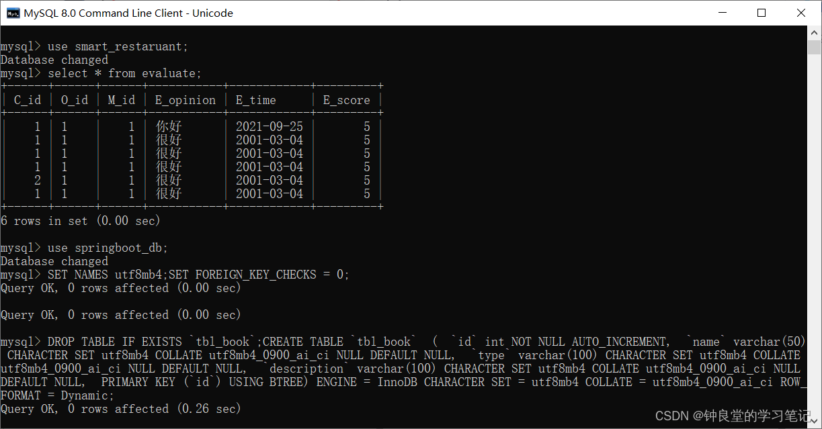Click the M_id column header
The width and height of the screenshot is (822, 429).
coord(122,100)
